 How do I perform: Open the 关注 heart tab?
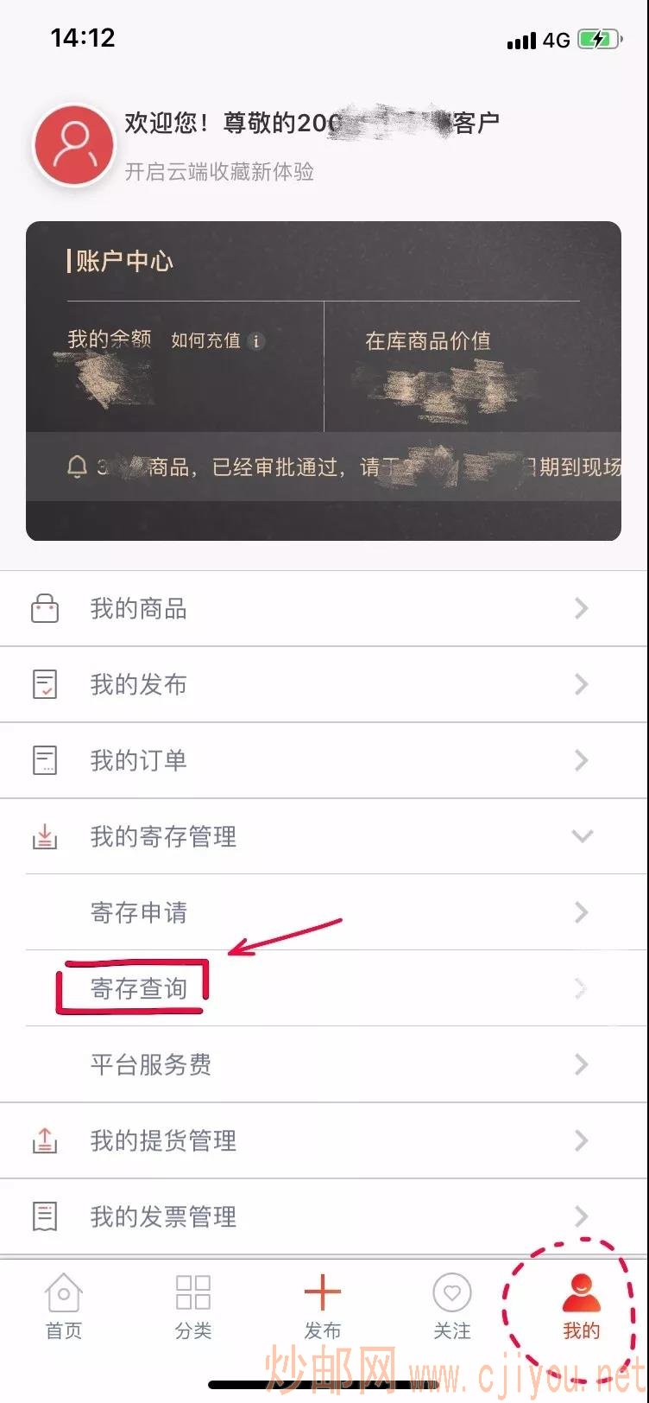[452, 1307]
